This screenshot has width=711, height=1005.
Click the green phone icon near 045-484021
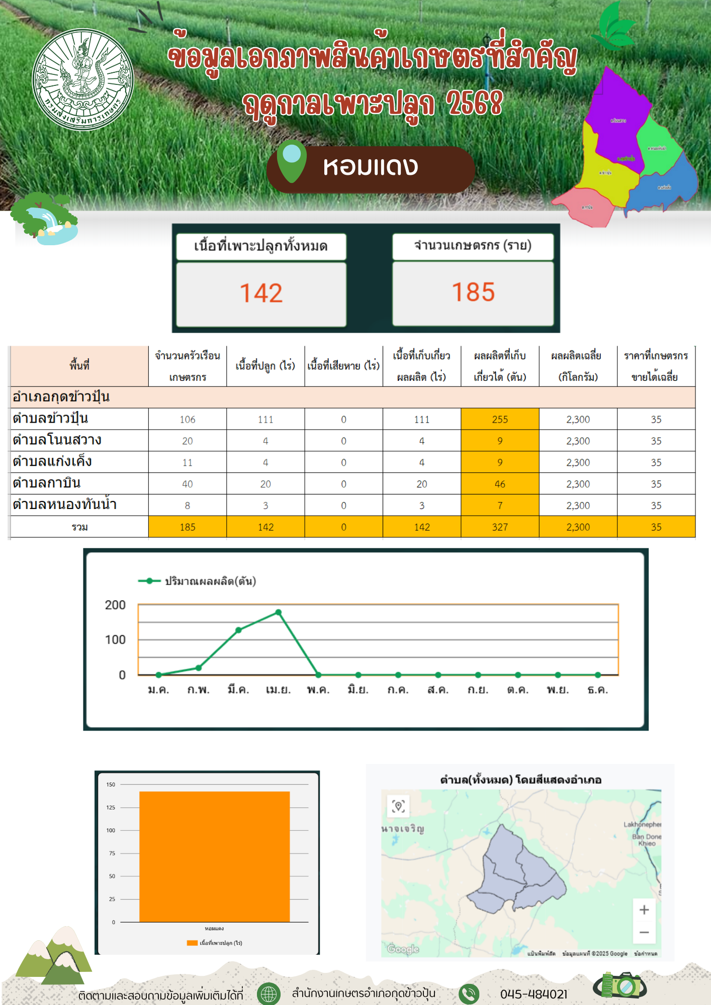pos(469,993)
